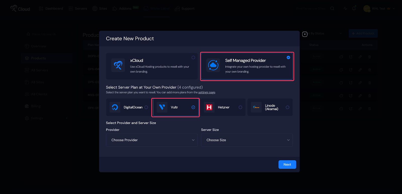
Task: Follow the settings page link
Action: [x=207, y=93]
